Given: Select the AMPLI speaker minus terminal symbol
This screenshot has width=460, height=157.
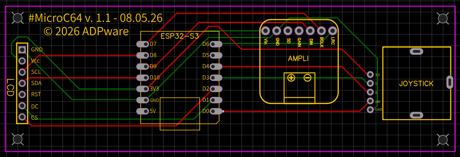Looking at the screenshot, I should click(307, 78).
